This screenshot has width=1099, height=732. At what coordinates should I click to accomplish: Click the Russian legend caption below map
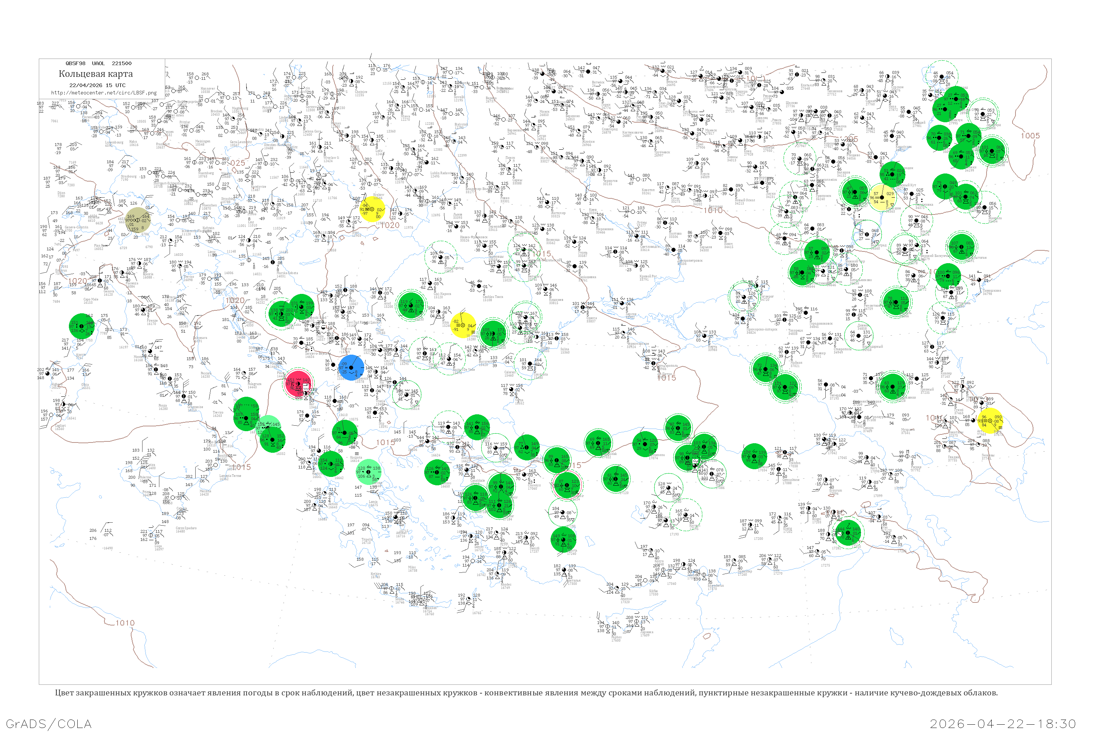click(x=526, y=693)
